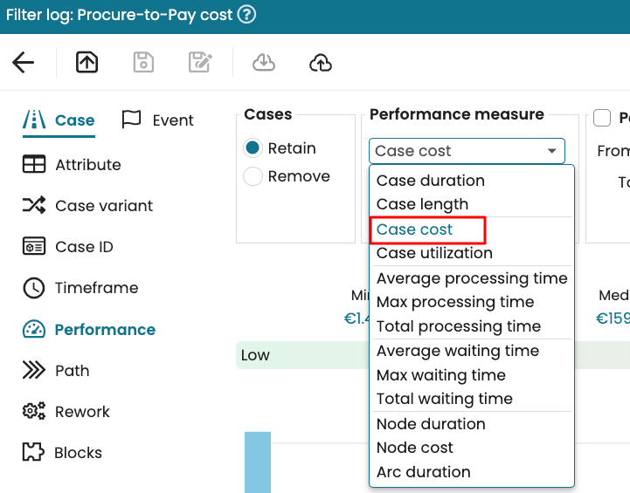Click the back arrow icon
This screenshot has height=493, width=630.
pyautogui.click(x=24, y=62)
